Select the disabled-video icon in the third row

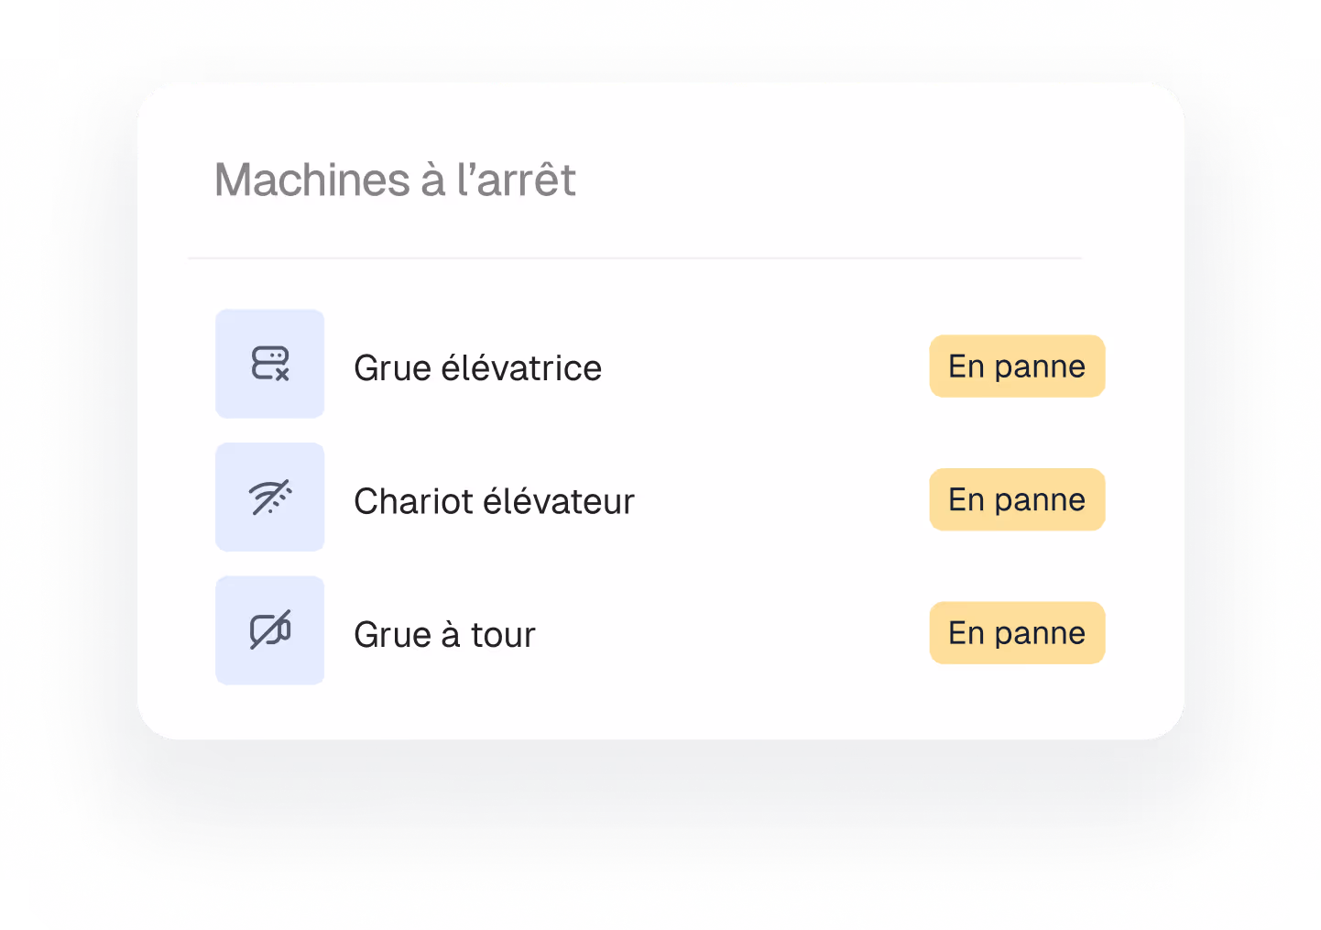point(269,629)
